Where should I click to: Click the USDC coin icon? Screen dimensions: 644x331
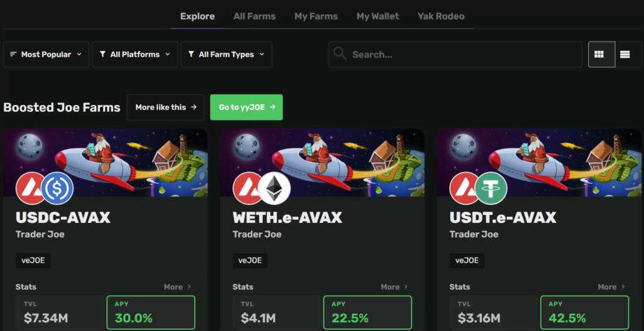coord(58,188)
